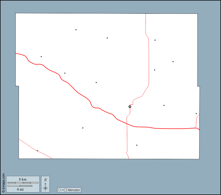Click the copyright symbol beside d-maps.com

[3, 191]
